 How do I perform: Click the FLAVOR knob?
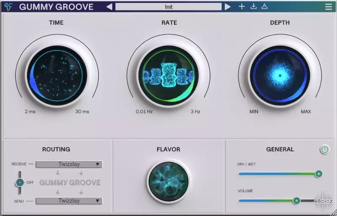(168, 182)
